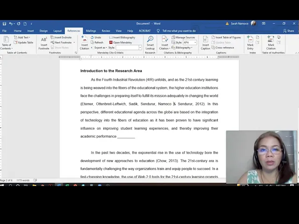Image resolution: width=299 pixels, height=224 pixels.
Task: Click the right indent marker on the ruler
Action: 218,57
